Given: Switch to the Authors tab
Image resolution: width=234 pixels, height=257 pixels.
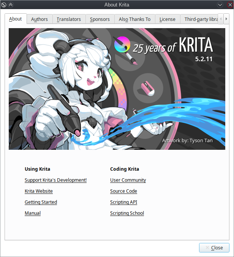Looking at the screenshot, I should pos(40,19).
